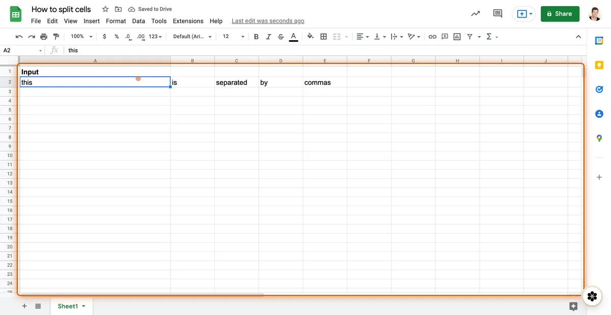
Task: Toggle italic formatting
Action: [x=268, y=36]
